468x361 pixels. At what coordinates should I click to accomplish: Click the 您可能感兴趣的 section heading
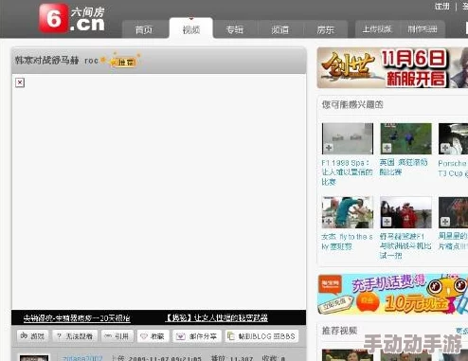click(352, 104)
